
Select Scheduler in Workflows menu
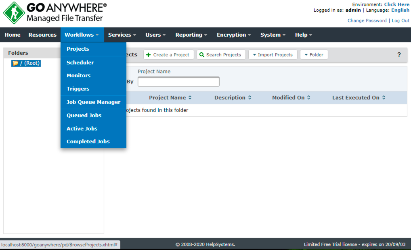(93, 63)
